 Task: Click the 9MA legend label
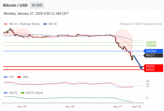pyautogui.click(x=26, y=77)
